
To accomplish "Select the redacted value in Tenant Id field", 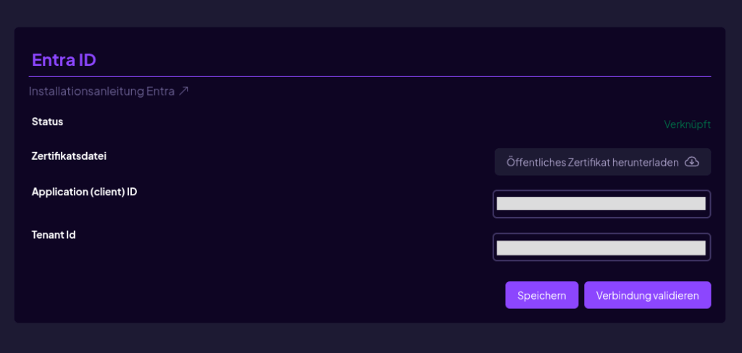I will [601, 247].
